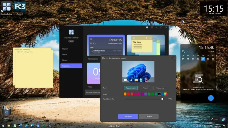Click the search magnifier in the desktop search box
This screenshot has width=228, height=128.
click(x=212, y=119)
